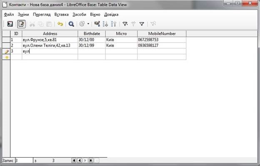Select Місто cell Київ in row 2
This screenshot has height=166, width=260.
[x=121, y=45]
